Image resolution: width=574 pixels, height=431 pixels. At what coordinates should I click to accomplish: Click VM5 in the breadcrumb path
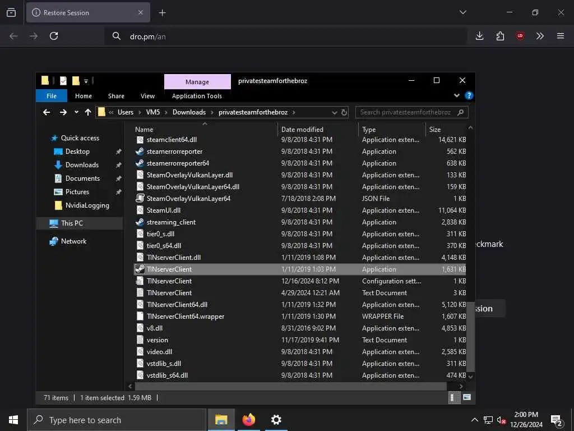153,112
